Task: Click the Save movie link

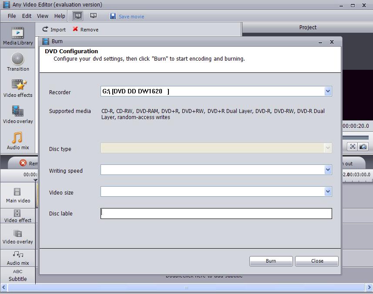Action: coord(131,17)
